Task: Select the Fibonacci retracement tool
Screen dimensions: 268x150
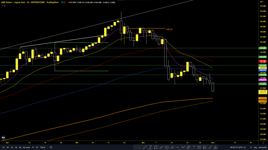Action: [188, 147]
